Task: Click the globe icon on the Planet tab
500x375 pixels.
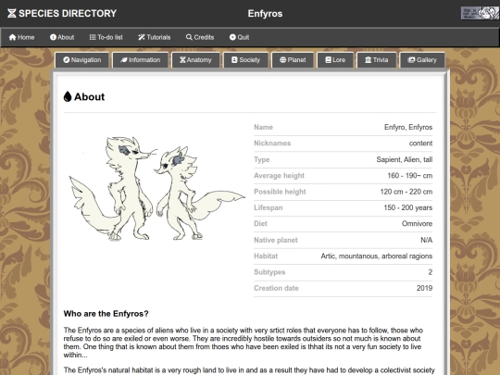Action: tap(282, 60)
